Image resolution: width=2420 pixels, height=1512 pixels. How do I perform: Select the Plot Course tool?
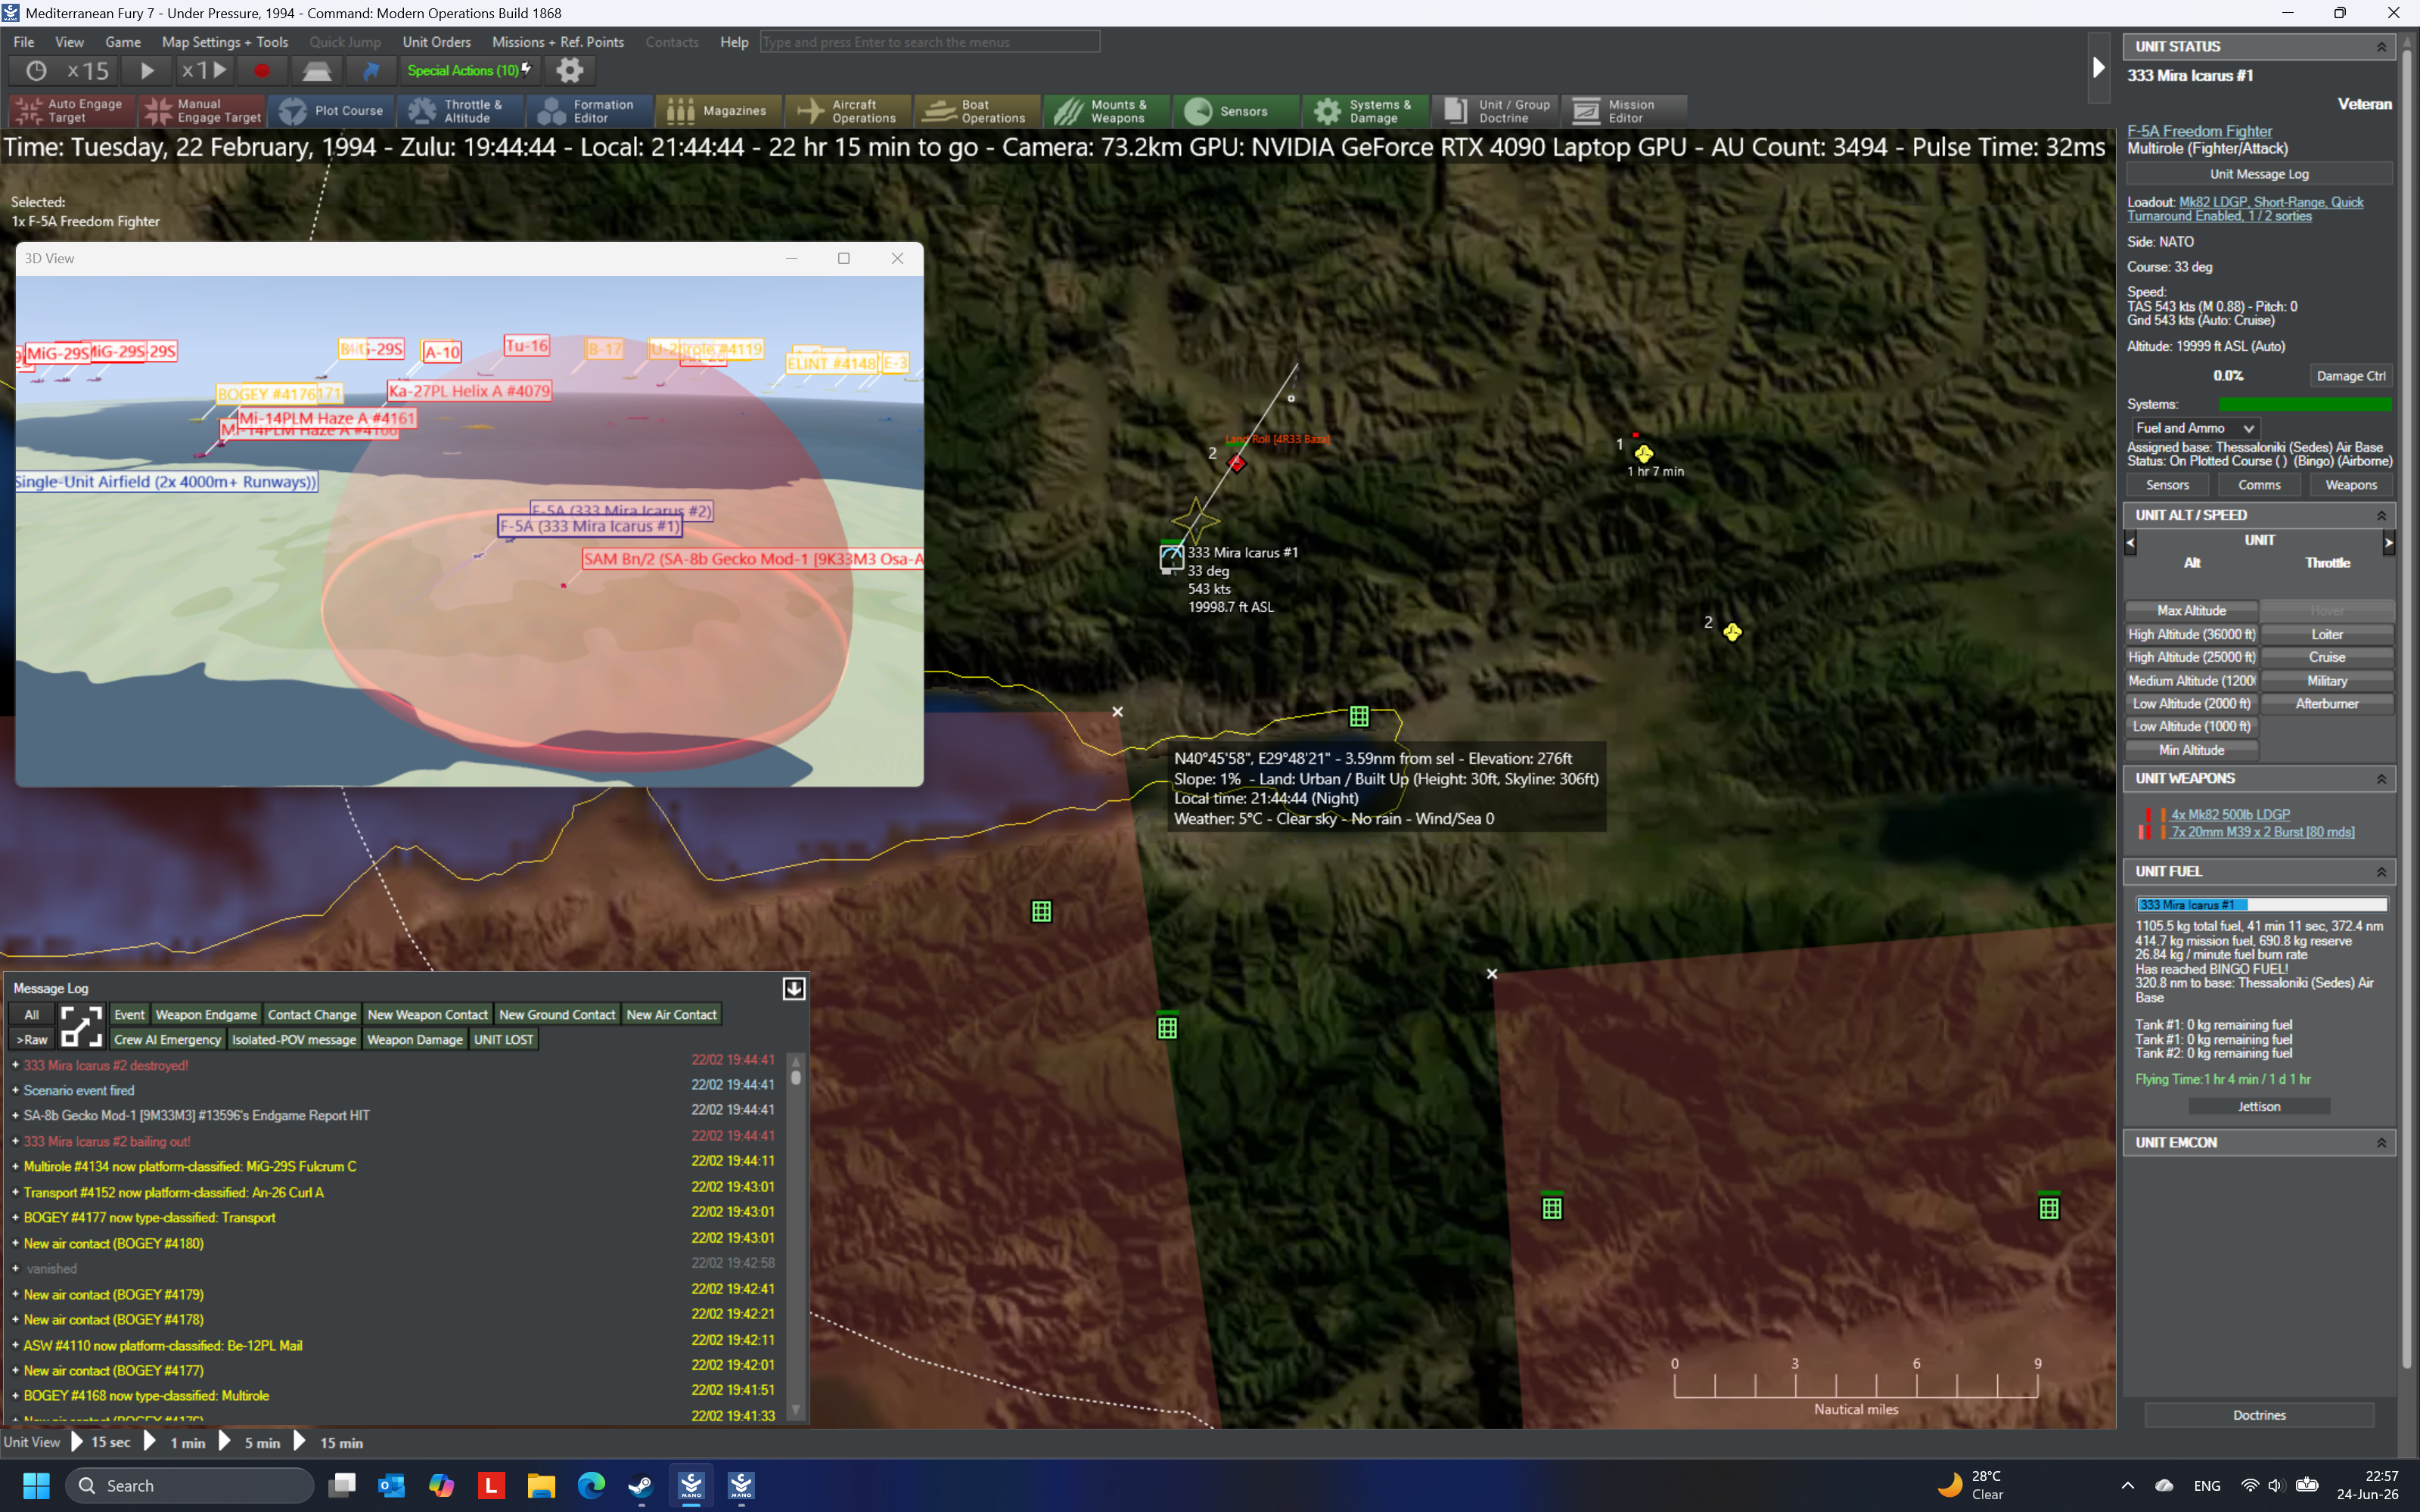coord(332,111)
